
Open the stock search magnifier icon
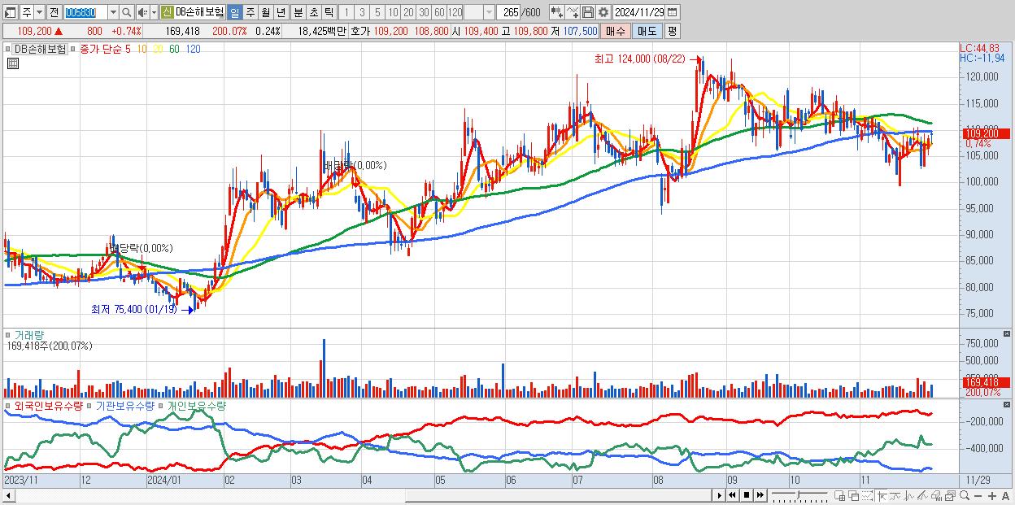coord(126,12)
